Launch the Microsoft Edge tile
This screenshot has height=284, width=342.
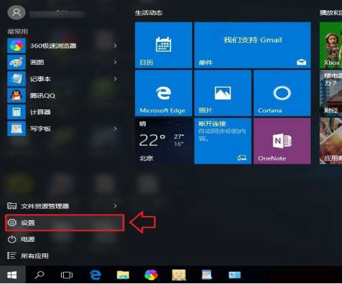(164, 93)
